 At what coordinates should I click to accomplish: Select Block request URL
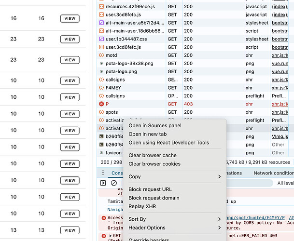pos(150,189)
